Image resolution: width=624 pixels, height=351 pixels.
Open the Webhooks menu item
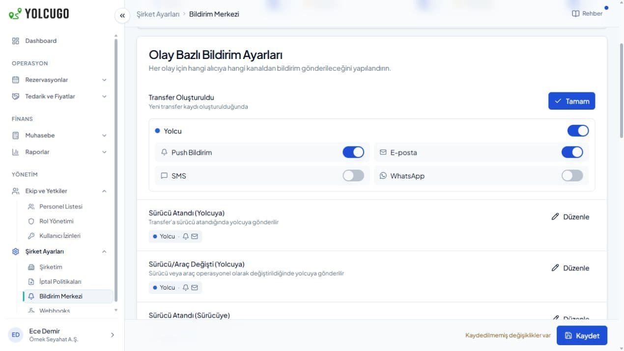pos(68,310)
